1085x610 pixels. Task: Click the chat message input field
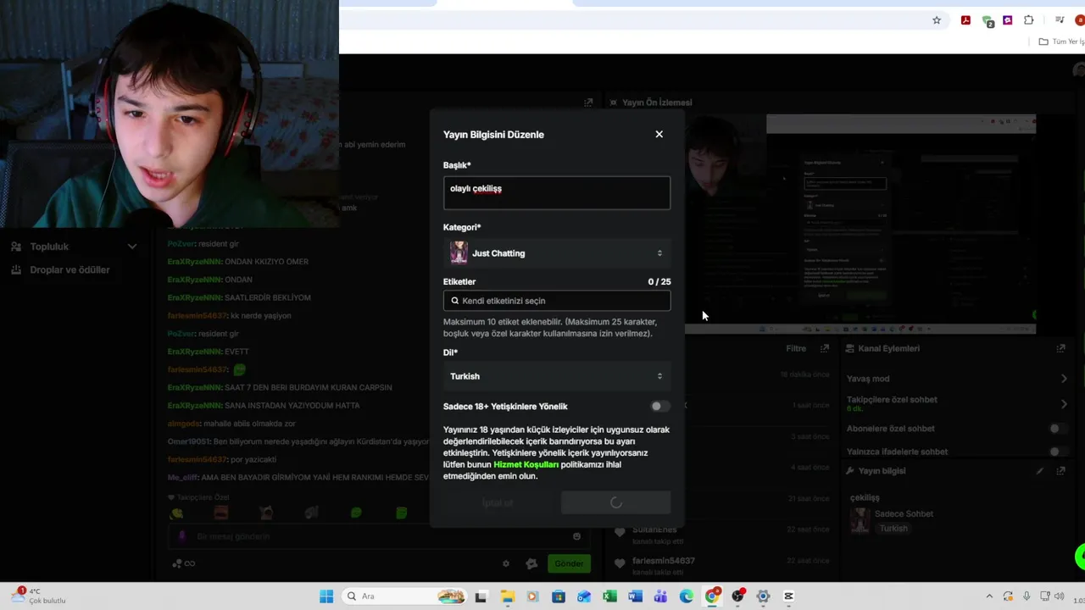377,536
